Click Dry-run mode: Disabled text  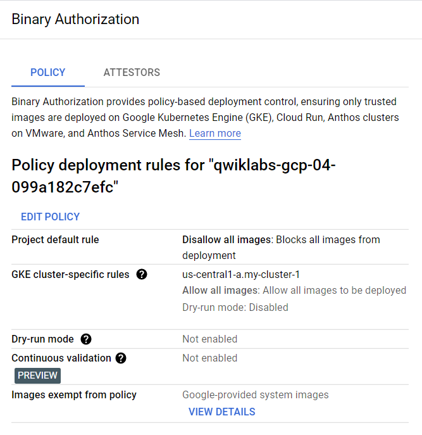point(235,307)
